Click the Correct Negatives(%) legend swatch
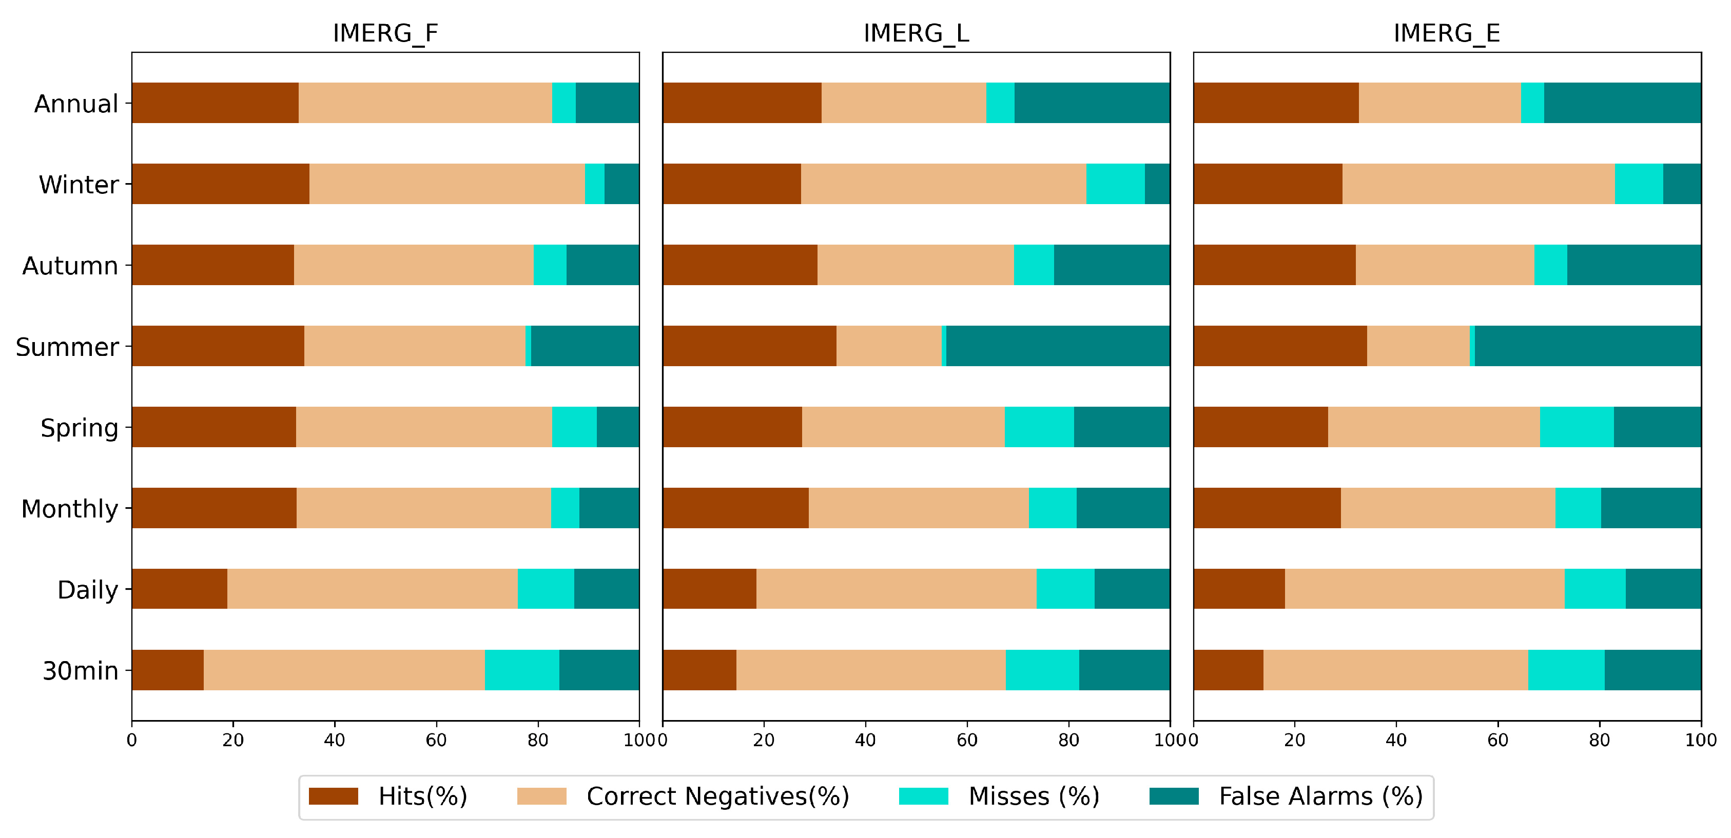This screenshot has height=838, width=1731. point(541,796)
